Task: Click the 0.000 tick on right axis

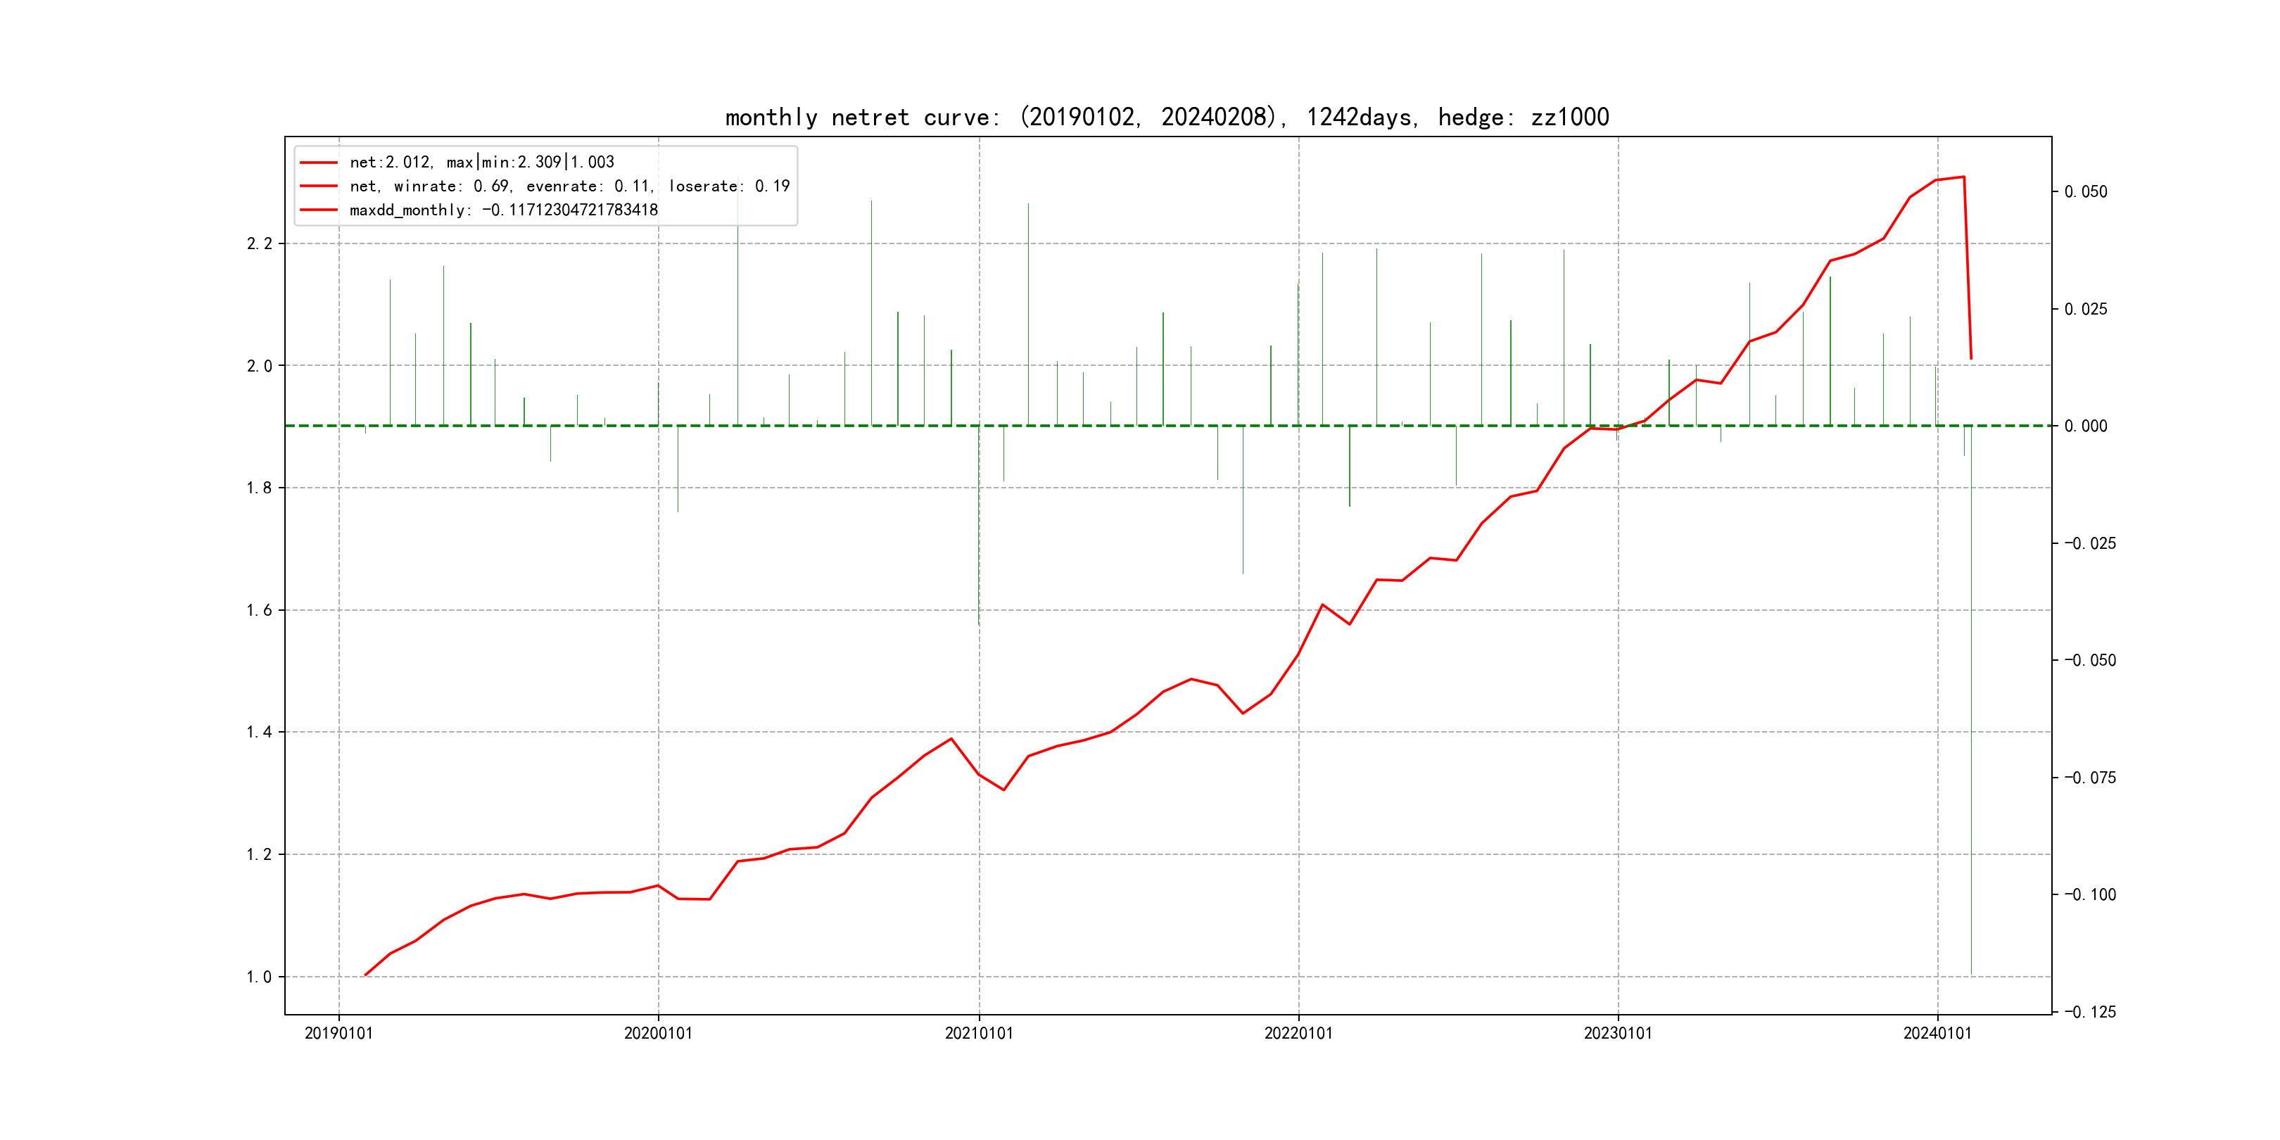Action: point(2085,426)
